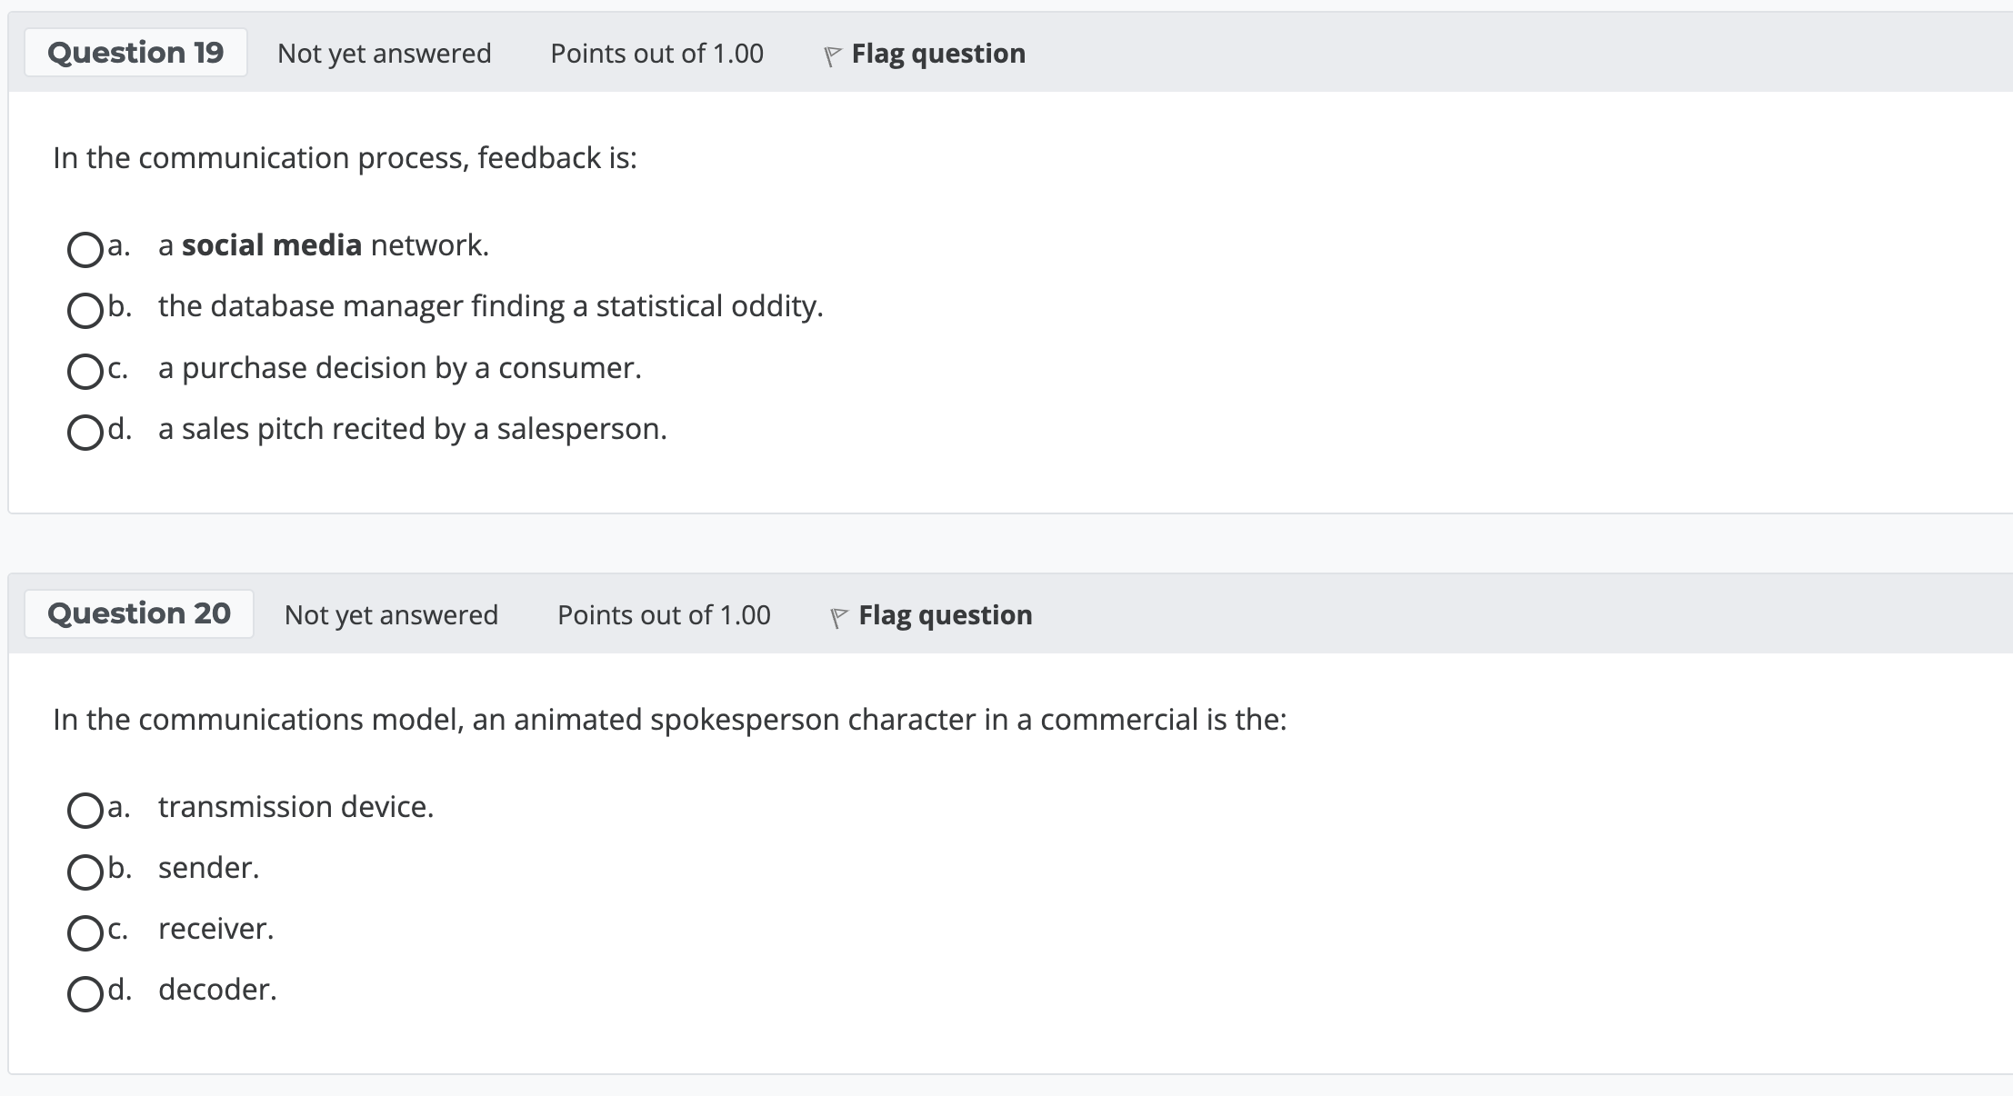Select "transmission device" for Question 20
The width and height of the screenshot is (2013, 1096).
[85, 811]
